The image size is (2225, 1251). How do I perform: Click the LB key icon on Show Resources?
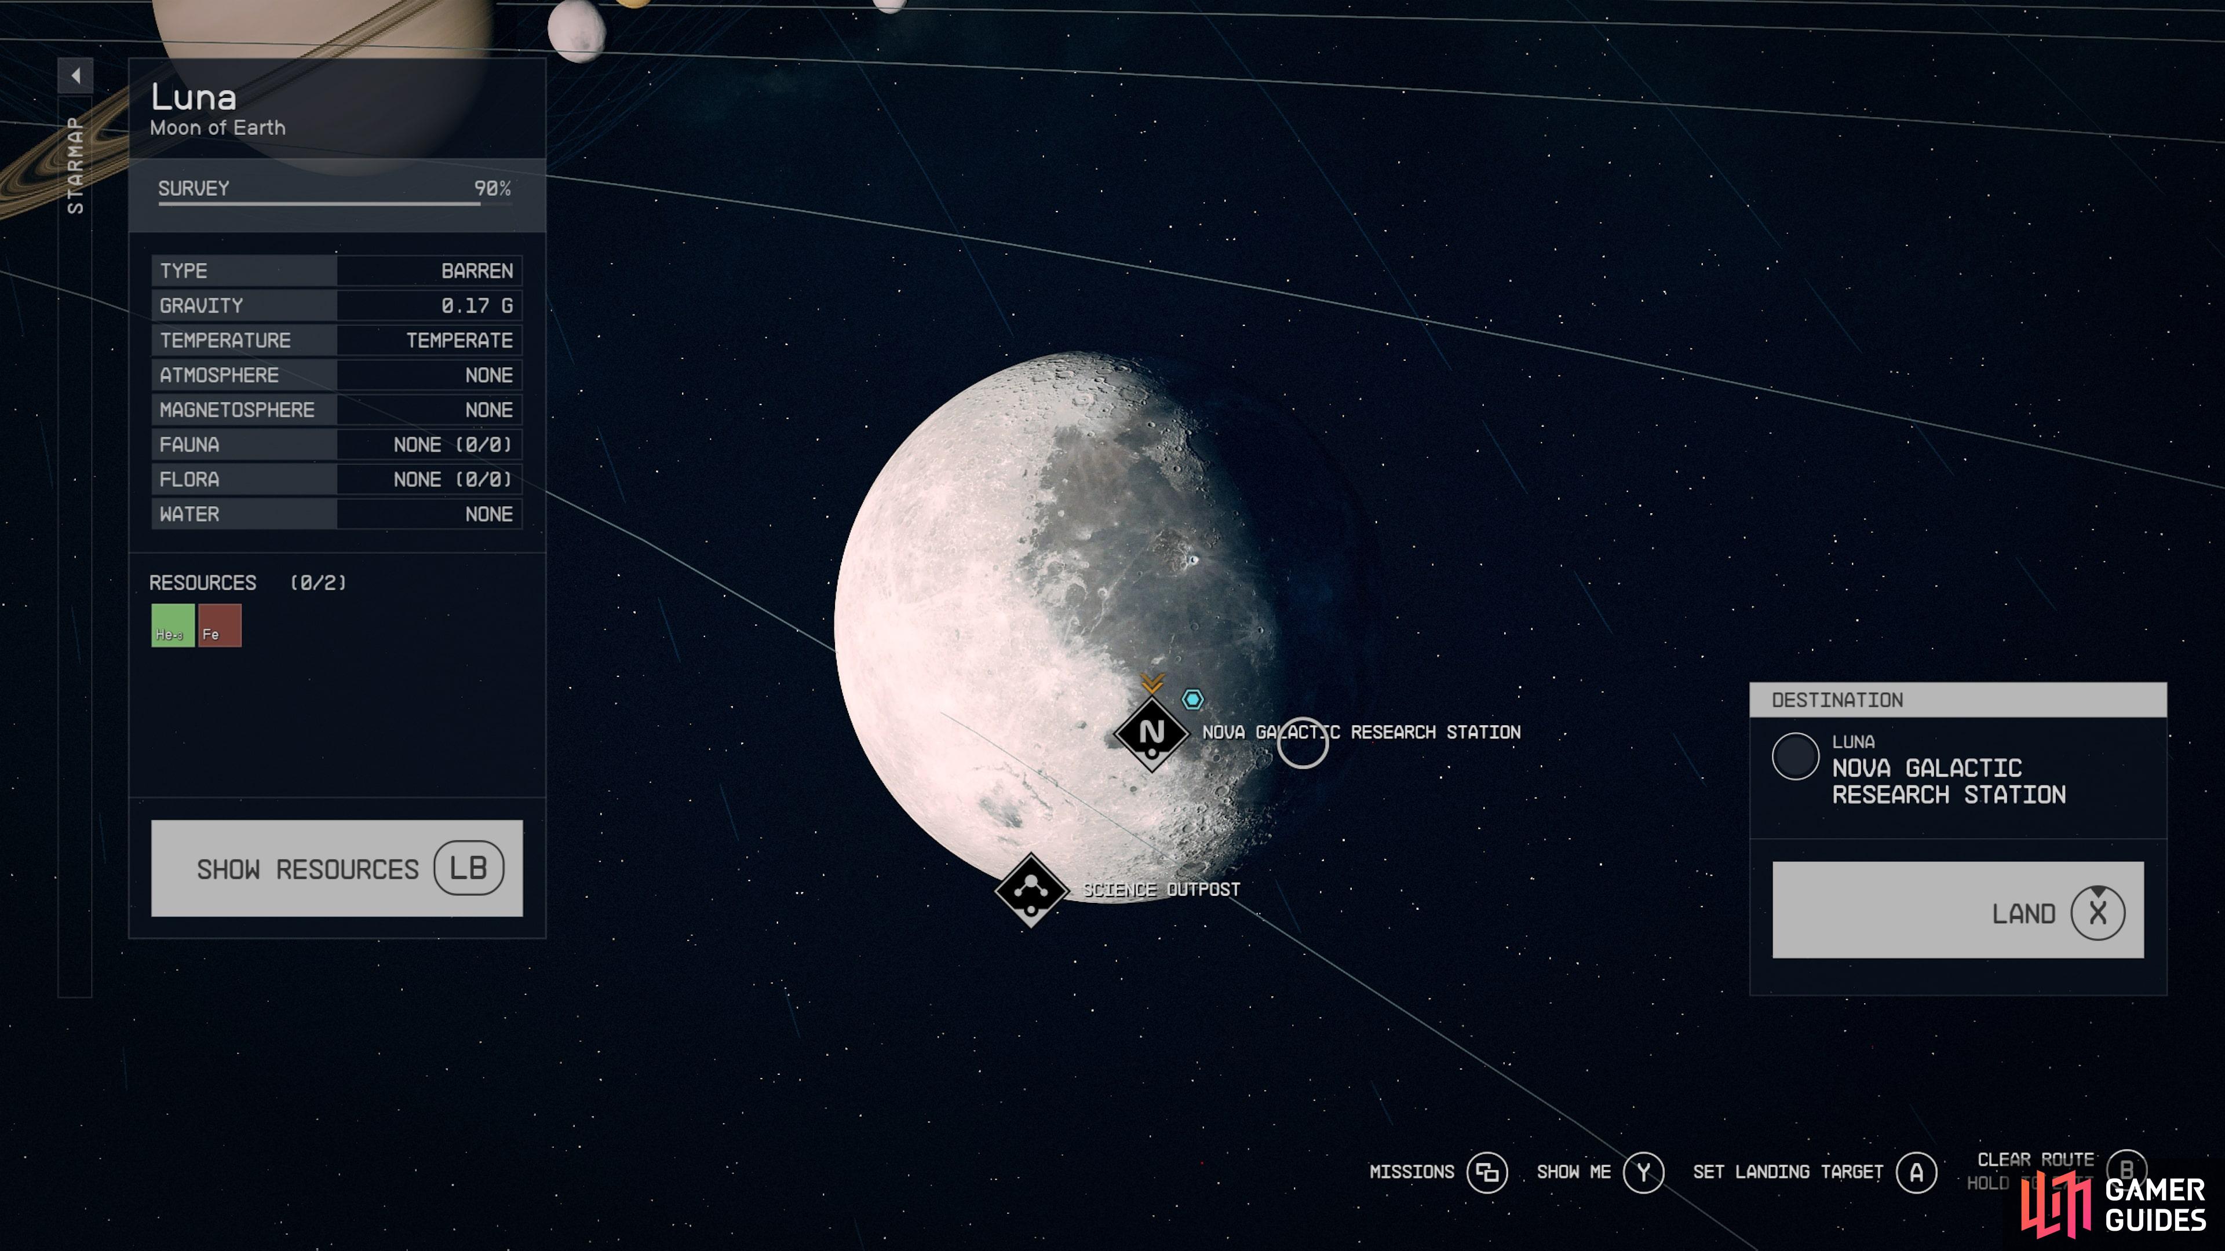[x=468, y=868]
